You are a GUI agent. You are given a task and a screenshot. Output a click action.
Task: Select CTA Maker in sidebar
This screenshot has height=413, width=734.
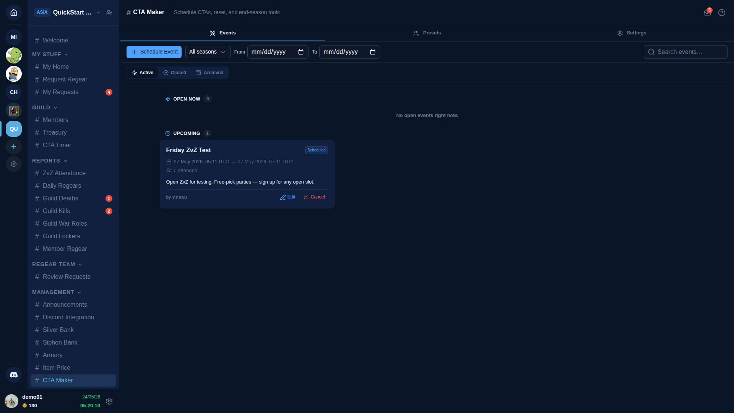[73, 380]
